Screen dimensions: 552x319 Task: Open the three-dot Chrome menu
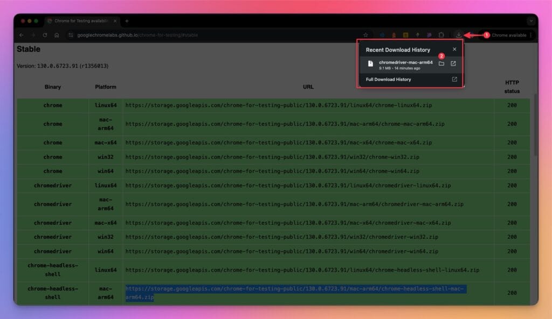click(531, 35)
